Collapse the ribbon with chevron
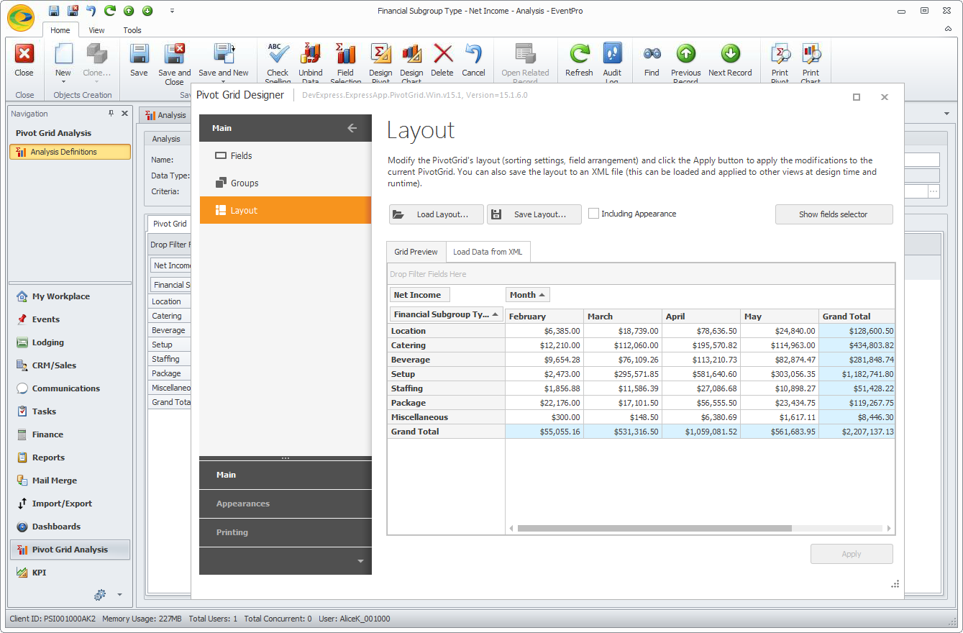963x633 pixels. pyautogui.click(x=948, y=29)
